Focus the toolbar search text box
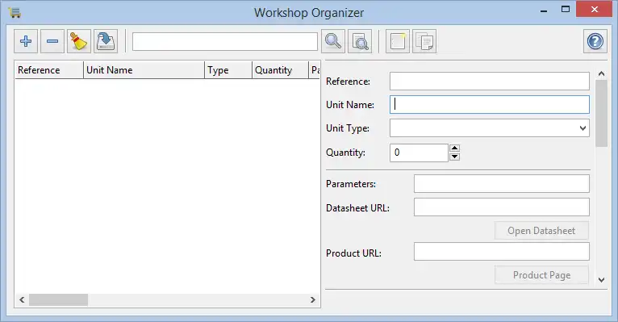This screenshot has height=322, width=618. (x=224, y=41)
